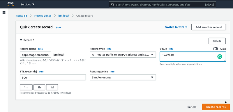Screen dimensions: 233x112
Task: Open the Services dropdown menu
Action: pyautogui.click(x=27, y=4)
